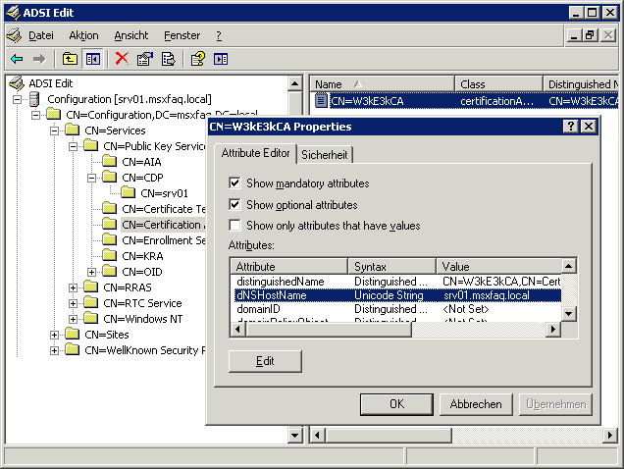Enable Show only attributes that have values
This screenshot has height=469, width=624.
(x=234, y=226)
